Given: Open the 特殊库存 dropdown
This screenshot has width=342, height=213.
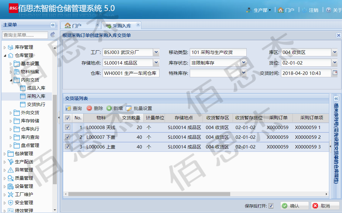Looking at the screenshot, I should [243, 73].
